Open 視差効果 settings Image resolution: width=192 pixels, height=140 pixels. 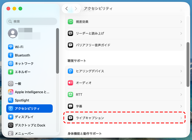pos(125,22)
